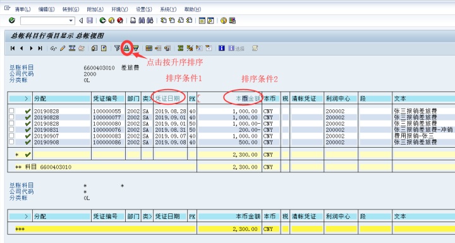
Task: Click the bottom table's > expand column header
Action: tap(21, 216)
